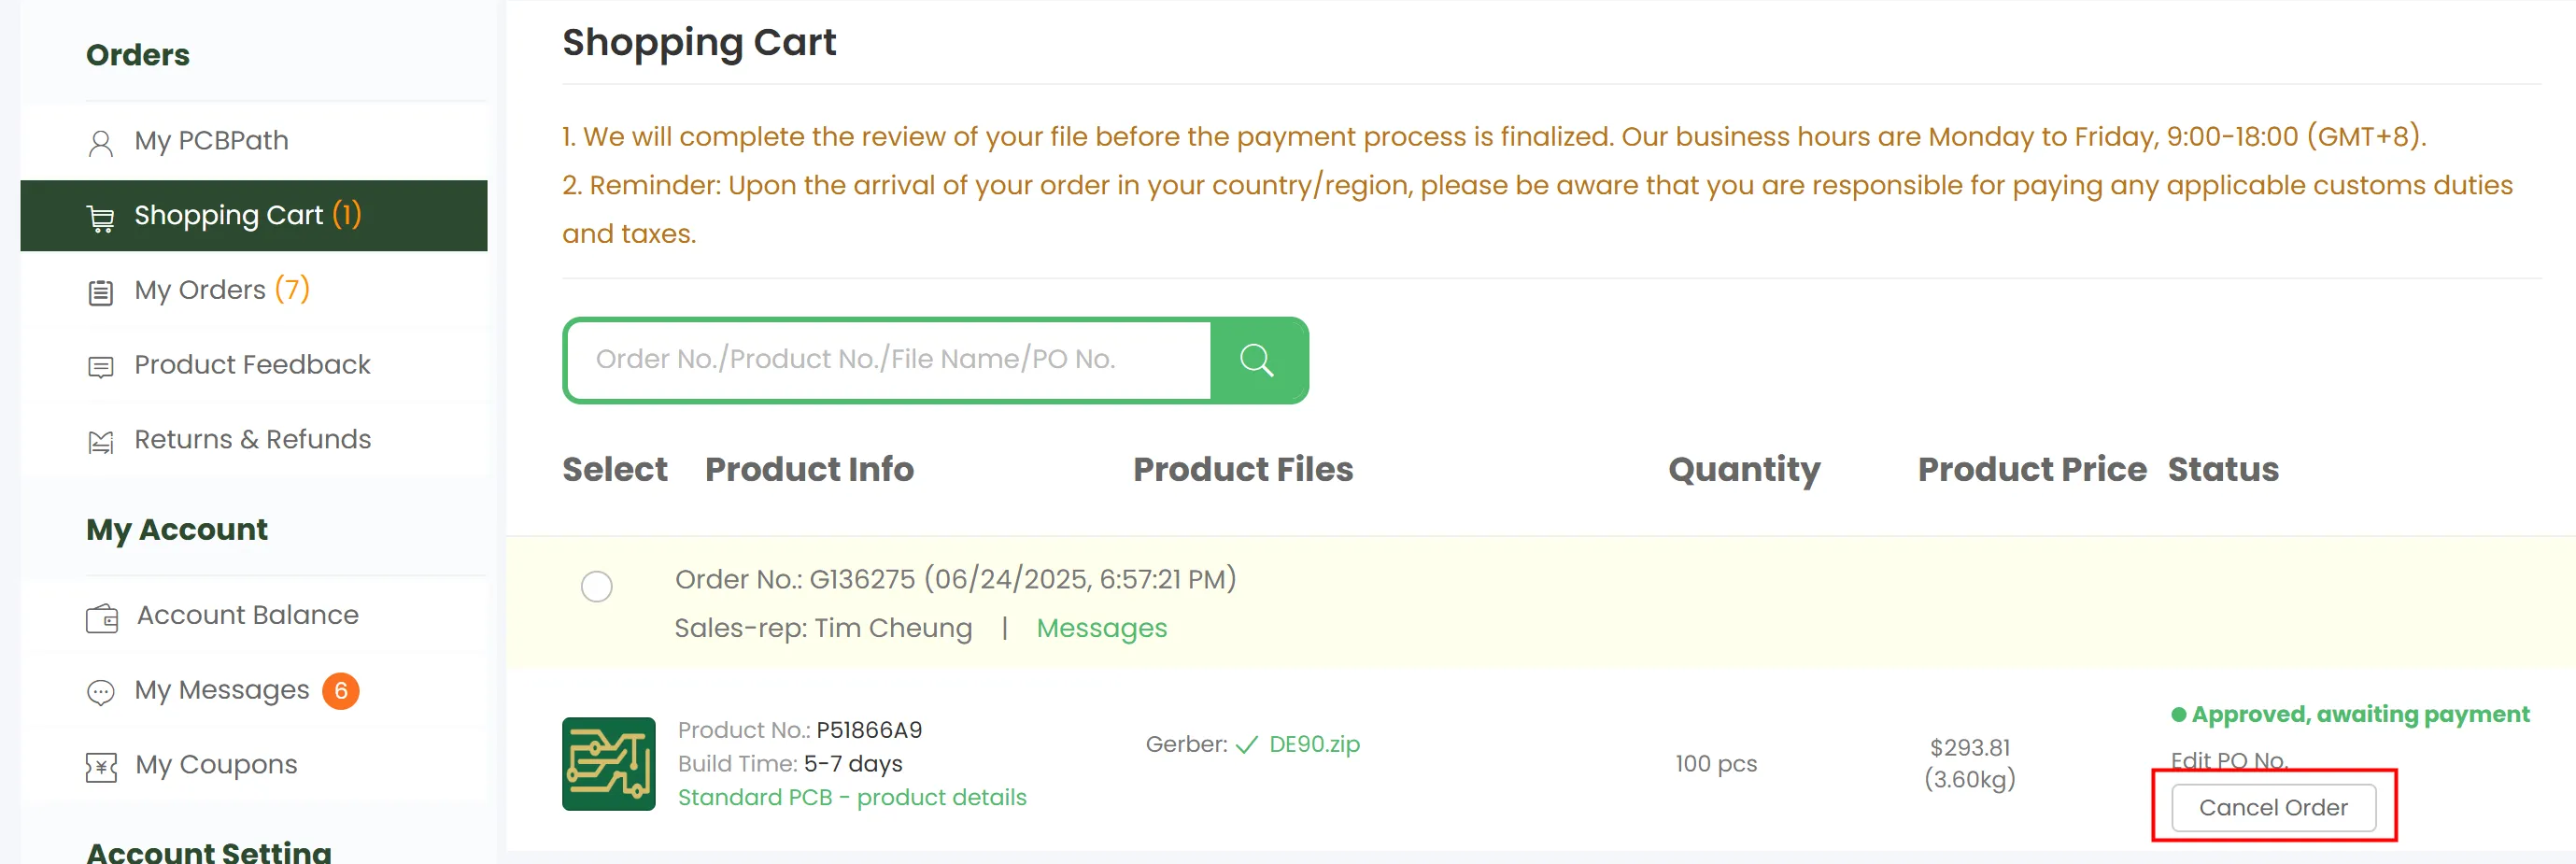Click the My Messages chat bubble icon
Screen dimensions: 2576x864
click(101, 692)
